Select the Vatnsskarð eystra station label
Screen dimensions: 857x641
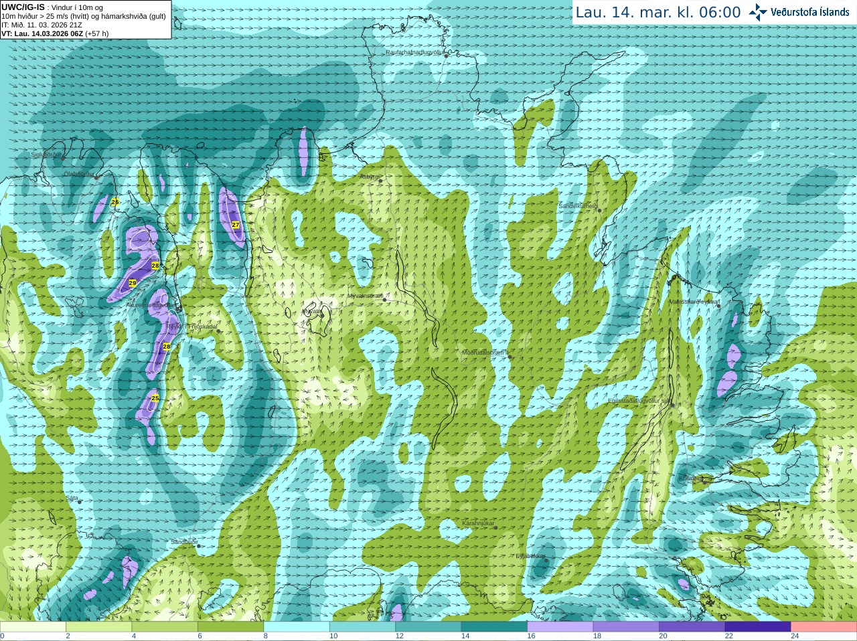694,302
